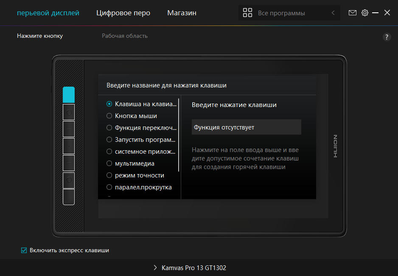Click the third express key on tablet
The image size is (398, 276).
click(x=69, y=129)
